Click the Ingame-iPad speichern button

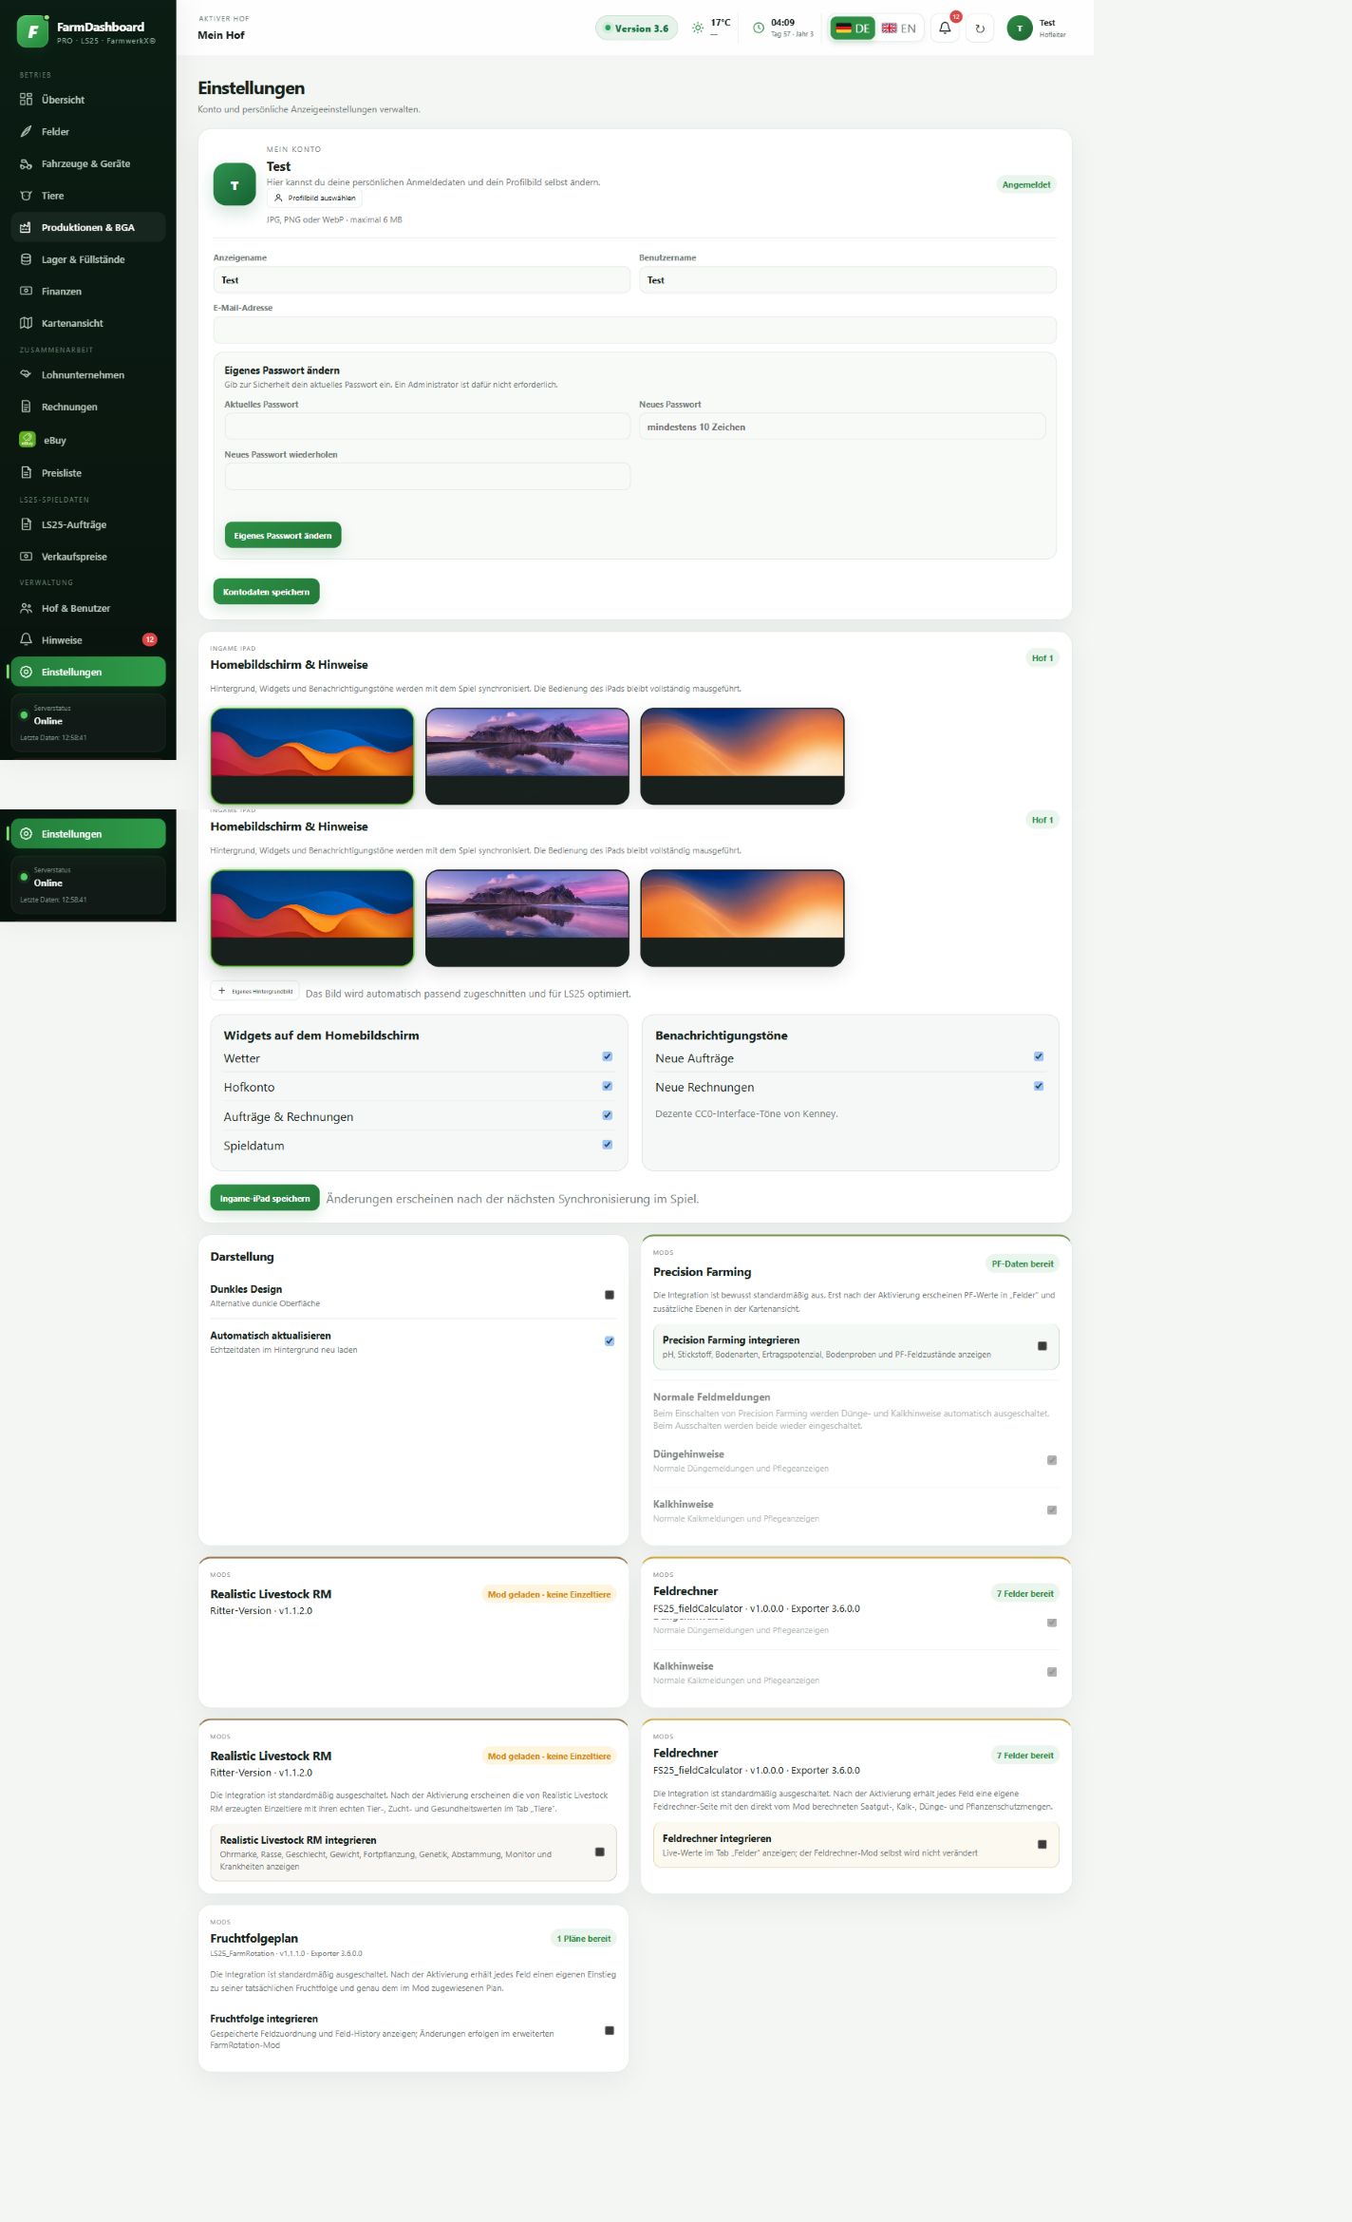[x=265, y=1199]
